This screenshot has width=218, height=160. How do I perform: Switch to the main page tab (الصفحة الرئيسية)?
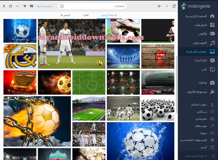(109, 15)
